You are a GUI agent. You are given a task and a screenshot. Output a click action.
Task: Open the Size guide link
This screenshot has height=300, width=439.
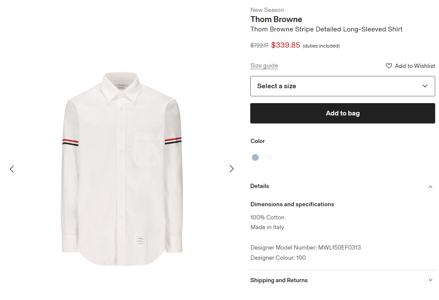[264, 66]
